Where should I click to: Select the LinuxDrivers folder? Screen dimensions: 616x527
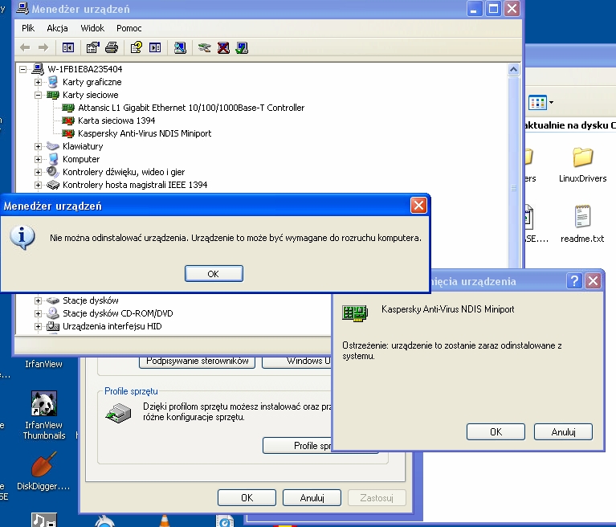(x=582, y=165)
